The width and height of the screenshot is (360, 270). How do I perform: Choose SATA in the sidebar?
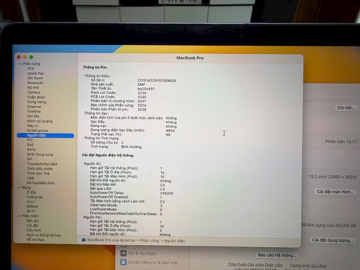(x=31, y=150)
